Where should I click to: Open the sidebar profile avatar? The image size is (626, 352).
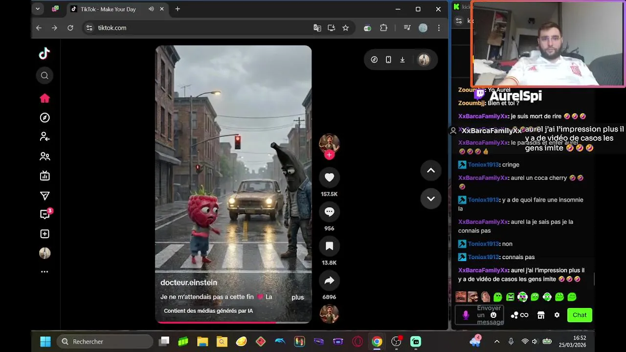tap(45, 253)
